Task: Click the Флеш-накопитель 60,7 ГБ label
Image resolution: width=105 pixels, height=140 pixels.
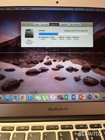Action: [29, 42]
